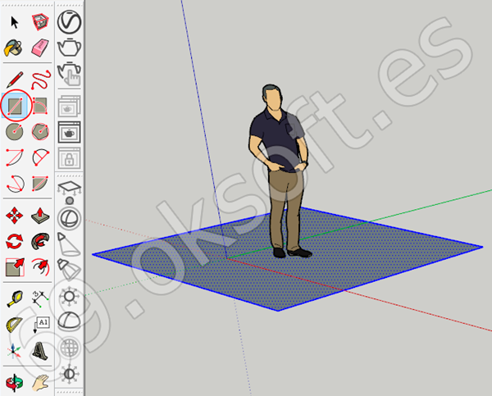The height and width of the screenshot is (396, 492).
Task: Show the V-Ray Frame Buffer window
Action: coord(70,133)
